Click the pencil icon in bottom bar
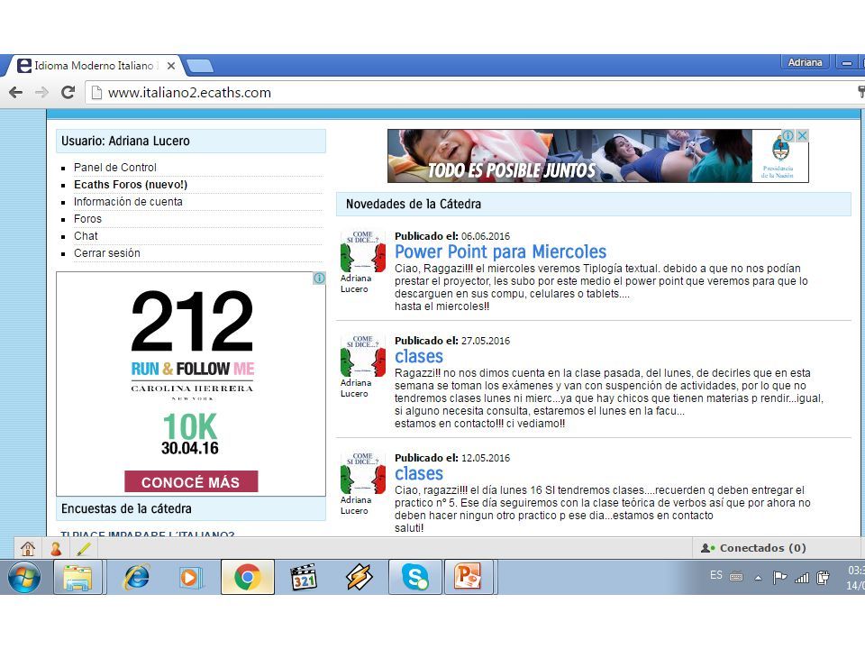Screen dimensions: 865x649 click(x=84, y=549)
